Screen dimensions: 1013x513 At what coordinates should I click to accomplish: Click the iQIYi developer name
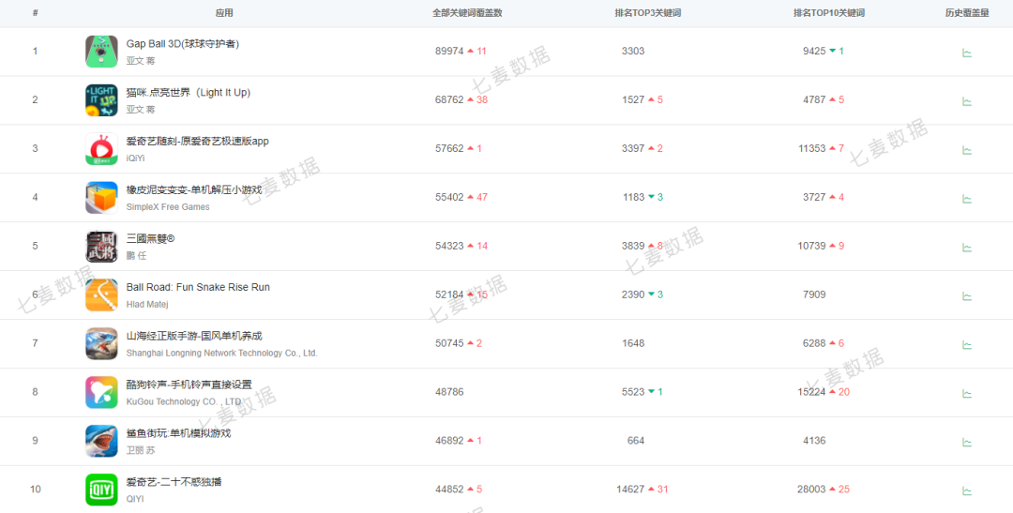click(x=137, y=158)
